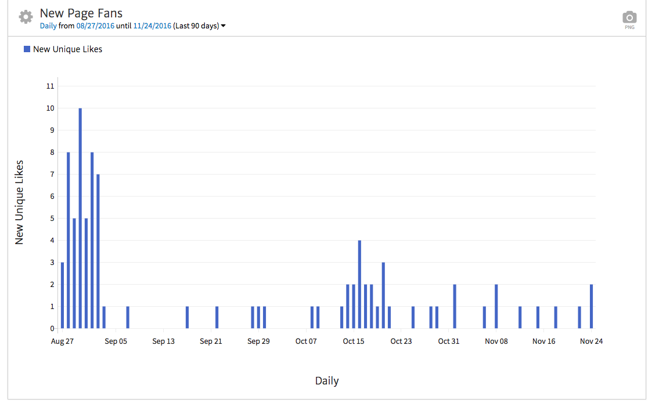
Task: Click the vertical New Unique Likes axis title
Action: click(x=20, y=202)
